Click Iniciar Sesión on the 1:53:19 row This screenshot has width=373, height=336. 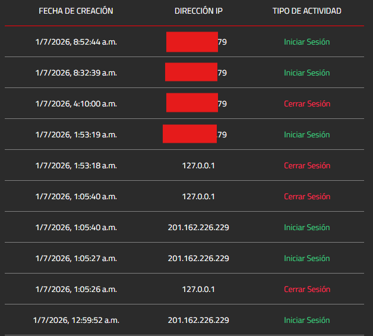point(307,135)
